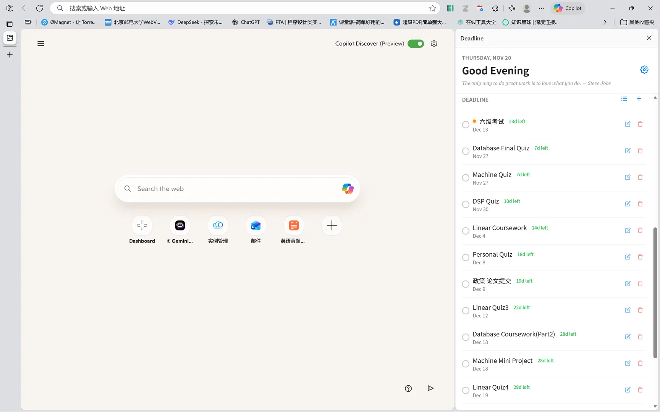Delete the Machine Quiz deadline
The width and height of the screenshot is (660, 412).
click(640, 177)
